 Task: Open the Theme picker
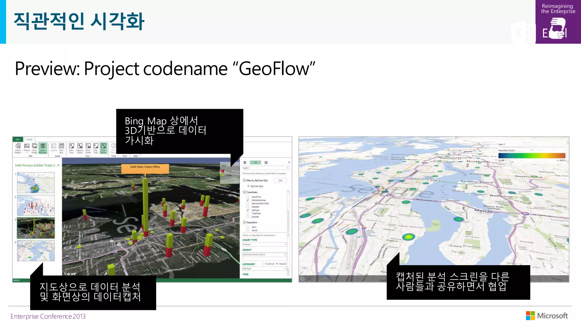[x=27, y=148]
